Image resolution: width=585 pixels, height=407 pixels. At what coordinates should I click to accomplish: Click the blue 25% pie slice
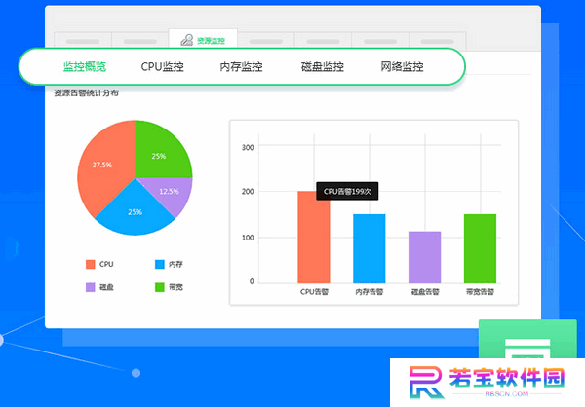tap(135, 212)
